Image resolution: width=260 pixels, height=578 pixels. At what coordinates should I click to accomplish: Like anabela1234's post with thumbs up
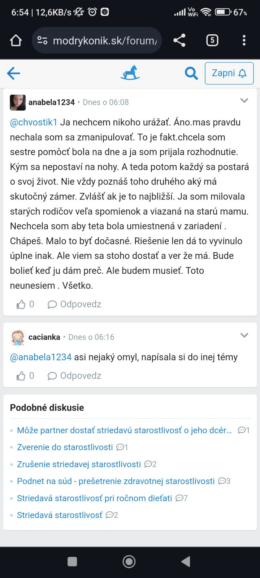pos(21,305)
